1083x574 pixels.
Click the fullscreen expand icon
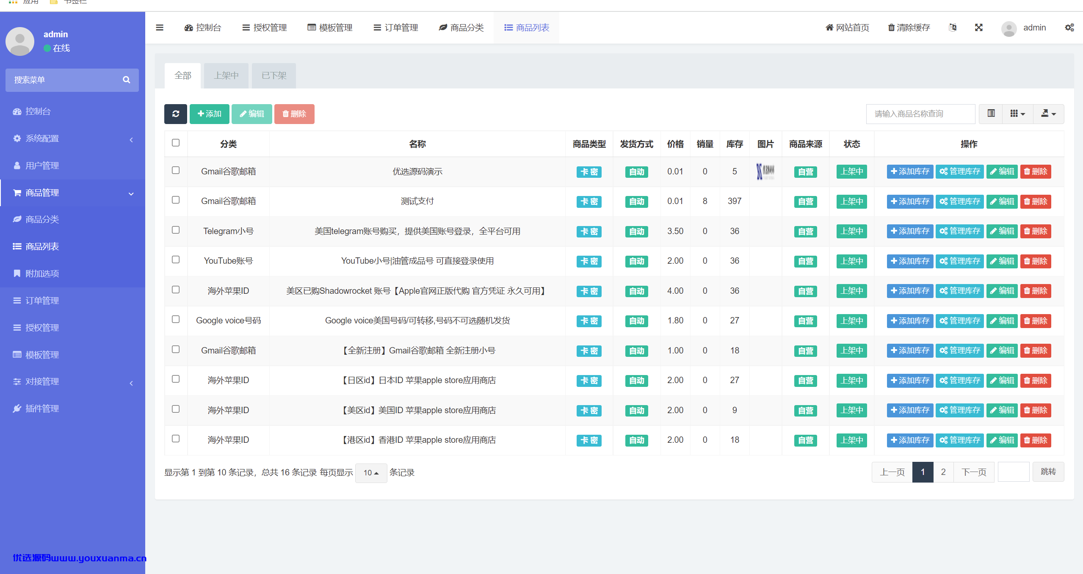[978, 28]
